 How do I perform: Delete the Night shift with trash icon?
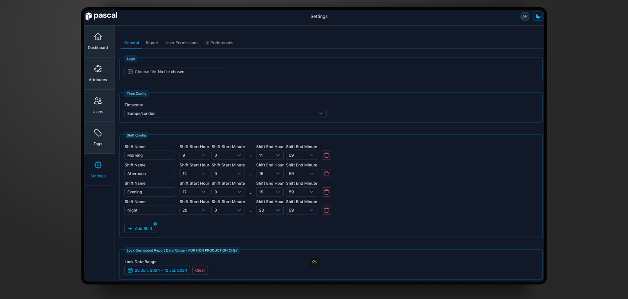coord(326,210)
